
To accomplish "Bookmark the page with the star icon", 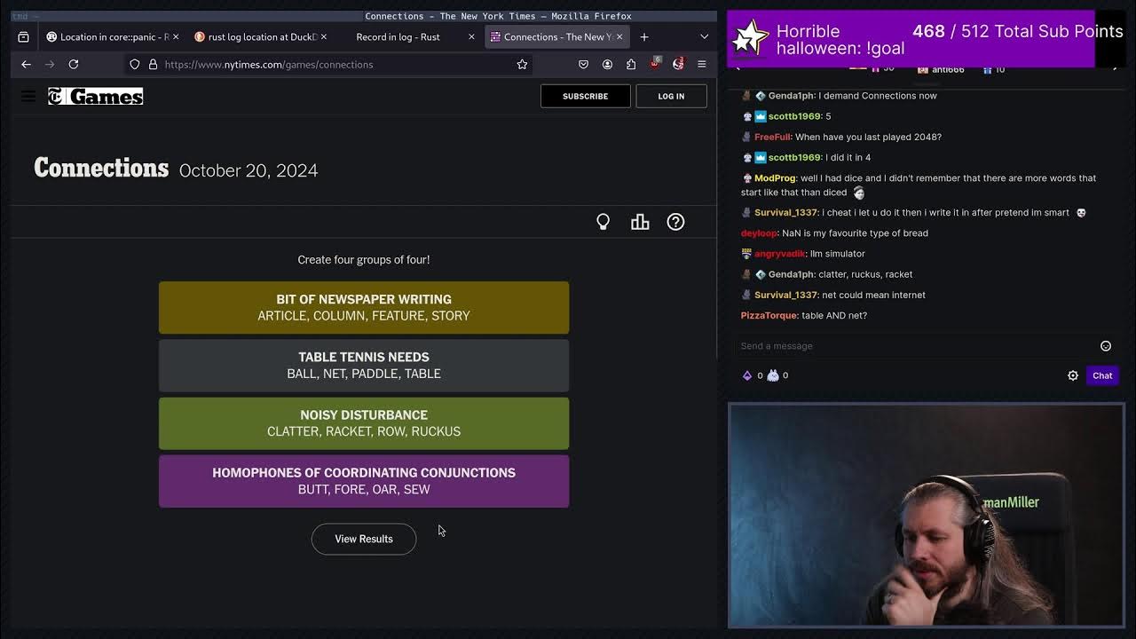I will click(x=522, y=64).
